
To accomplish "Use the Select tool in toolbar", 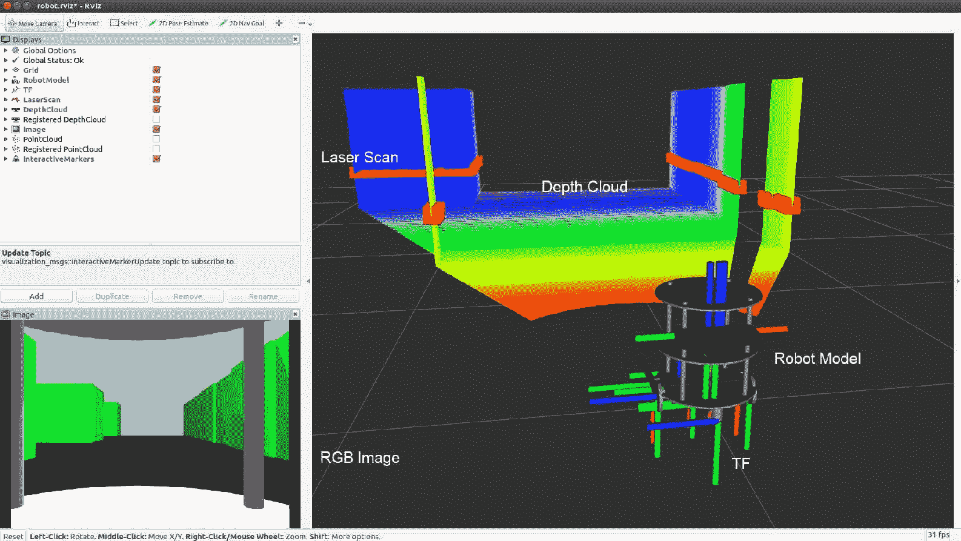I will pyautogui.click(x=124, y=24).
